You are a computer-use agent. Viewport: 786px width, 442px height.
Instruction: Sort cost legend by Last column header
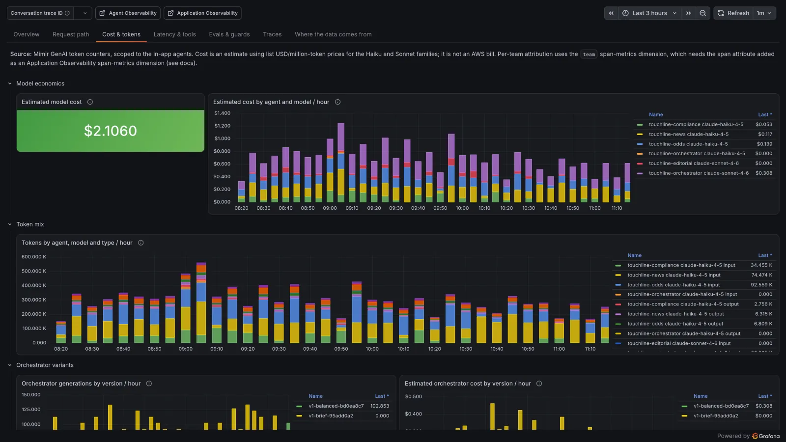coord(765,114)
